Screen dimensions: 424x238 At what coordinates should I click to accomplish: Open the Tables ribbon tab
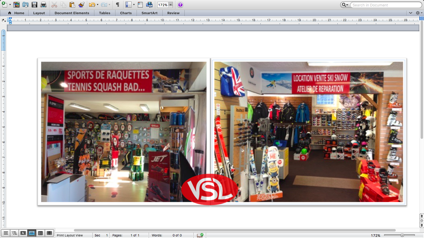(105, 13)
